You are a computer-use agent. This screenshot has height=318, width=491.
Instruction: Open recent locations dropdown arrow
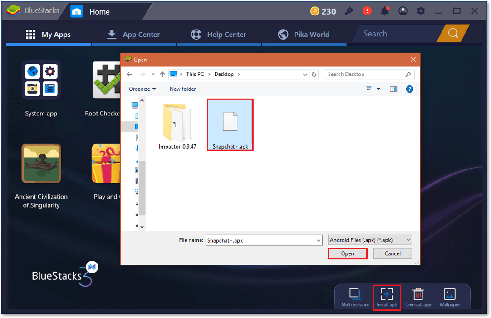coord(153,75)
